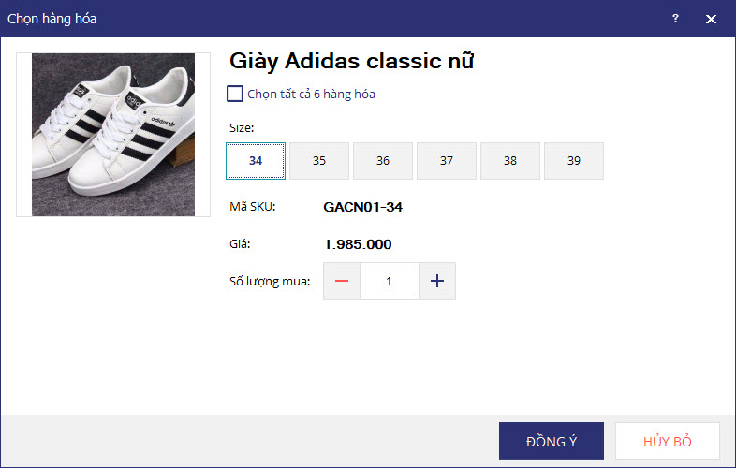Choose size 36 option
736x468 pixels.
pyautogui.click(x=383, y=161)
